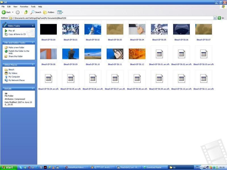Screen dimensions: 227x170
Task: Select the Bleach EP 58.05 video thumbnail
Action: (159, 29)
